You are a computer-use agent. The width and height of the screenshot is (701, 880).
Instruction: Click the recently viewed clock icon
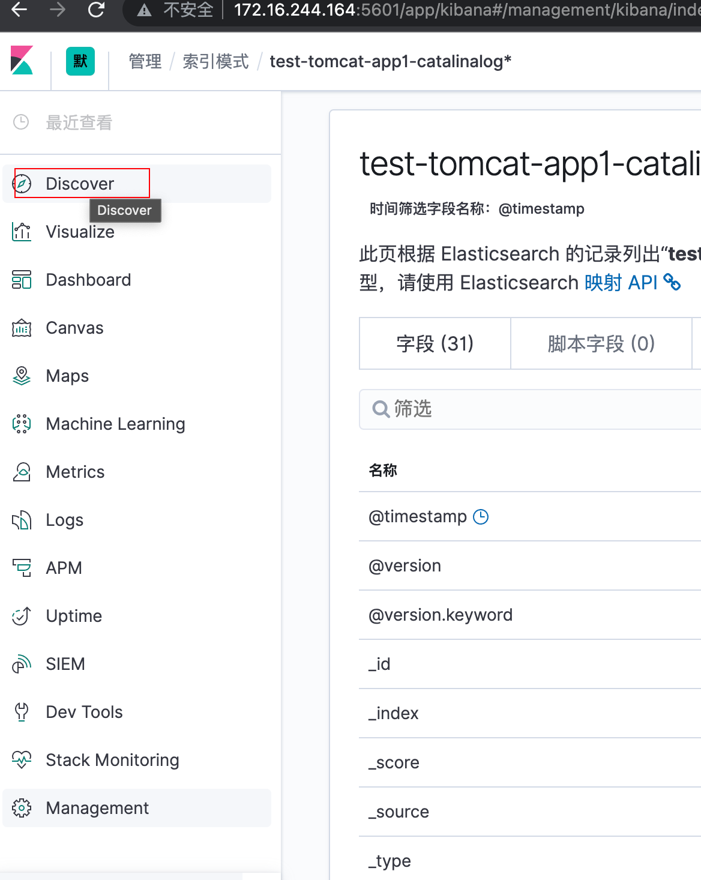click(x=21, y=122)
